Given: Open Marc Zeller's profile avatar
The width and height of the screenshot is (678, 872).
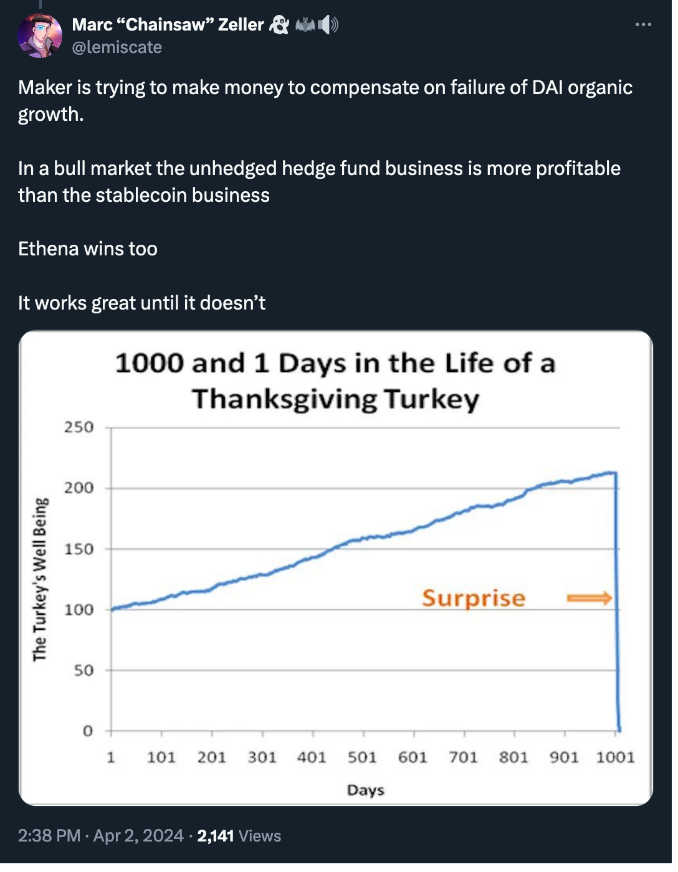Looking at the screenshot, I should [40, 36].
